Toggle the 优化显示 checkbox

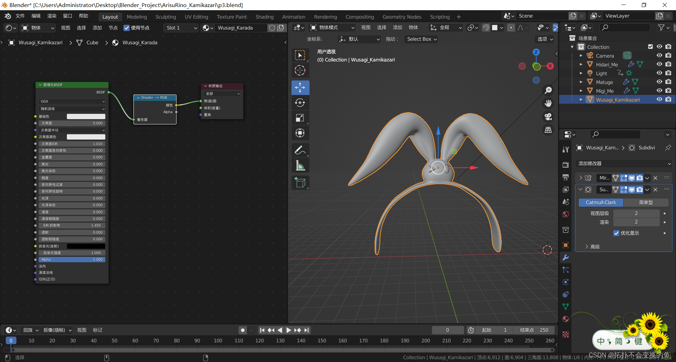point(616,233)
